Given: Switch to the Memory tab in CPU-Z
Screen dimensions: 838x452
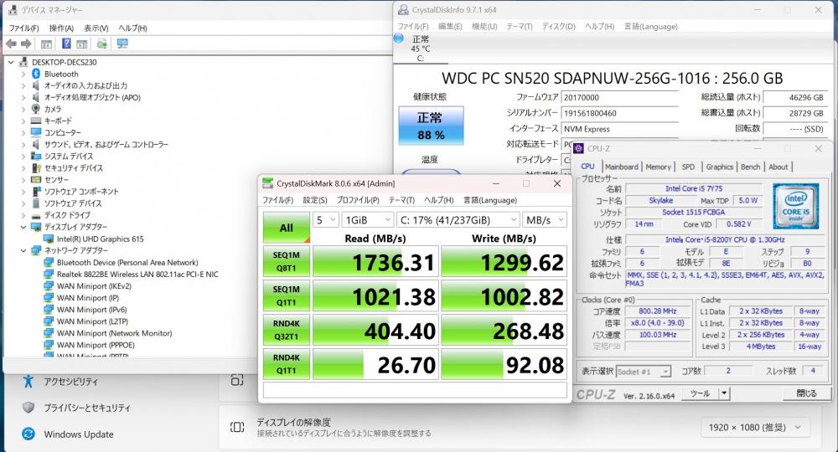Looking at the screenshot, I should 658,167.
